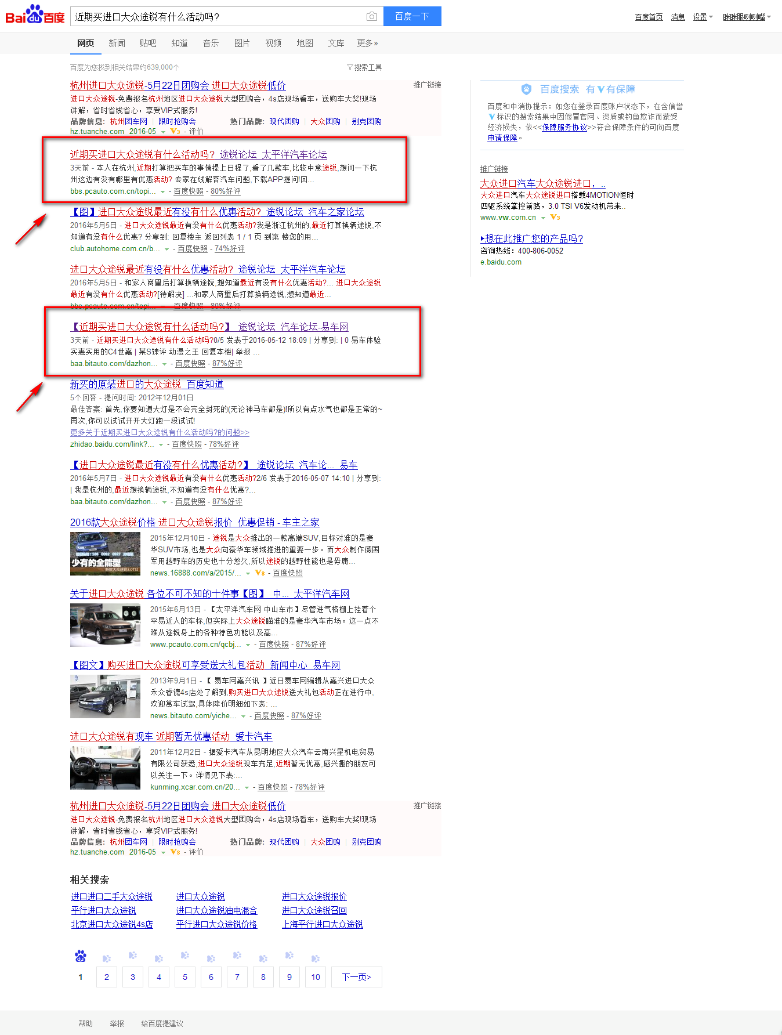Switch to the 音乐 tab
Viewport: 782px width, 1035px height.
211,43
